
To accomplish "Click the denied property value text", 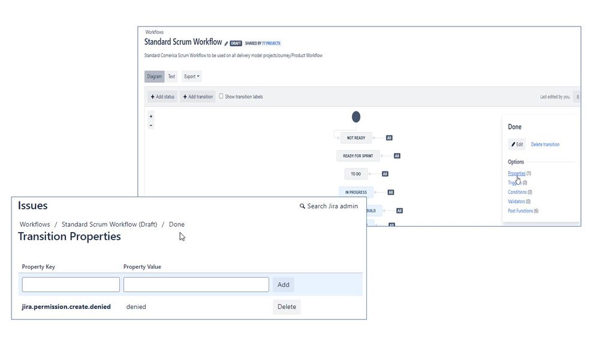I will pyautogui.click(x=136, y=307).
